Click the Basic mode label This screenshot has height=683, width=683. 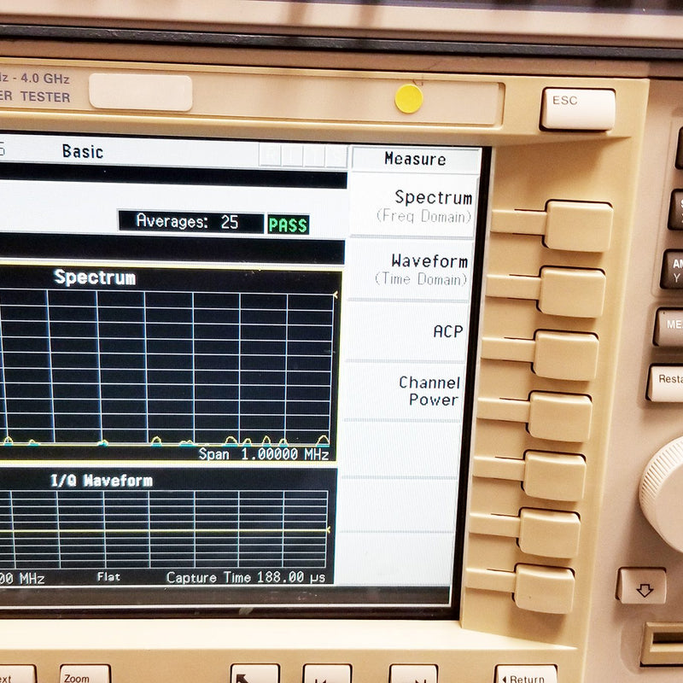83,152
